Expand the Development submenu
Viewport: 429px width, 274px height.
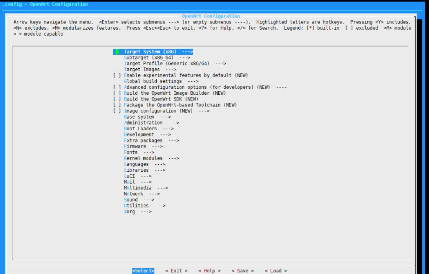point(147,134)
